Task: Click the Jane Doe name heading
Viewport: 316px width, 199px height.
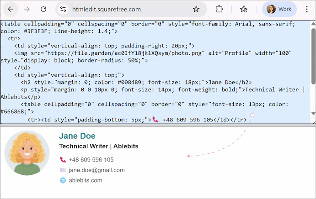Action: [77, 136]
